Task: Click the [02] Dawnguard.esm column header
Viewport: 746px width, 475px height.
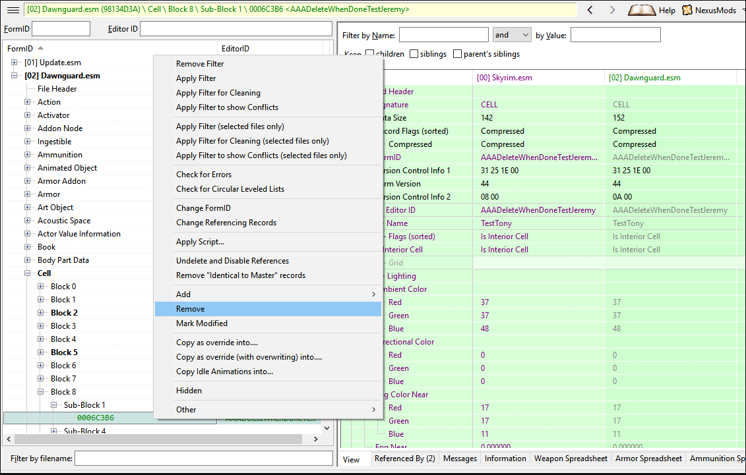Action: 670,78
